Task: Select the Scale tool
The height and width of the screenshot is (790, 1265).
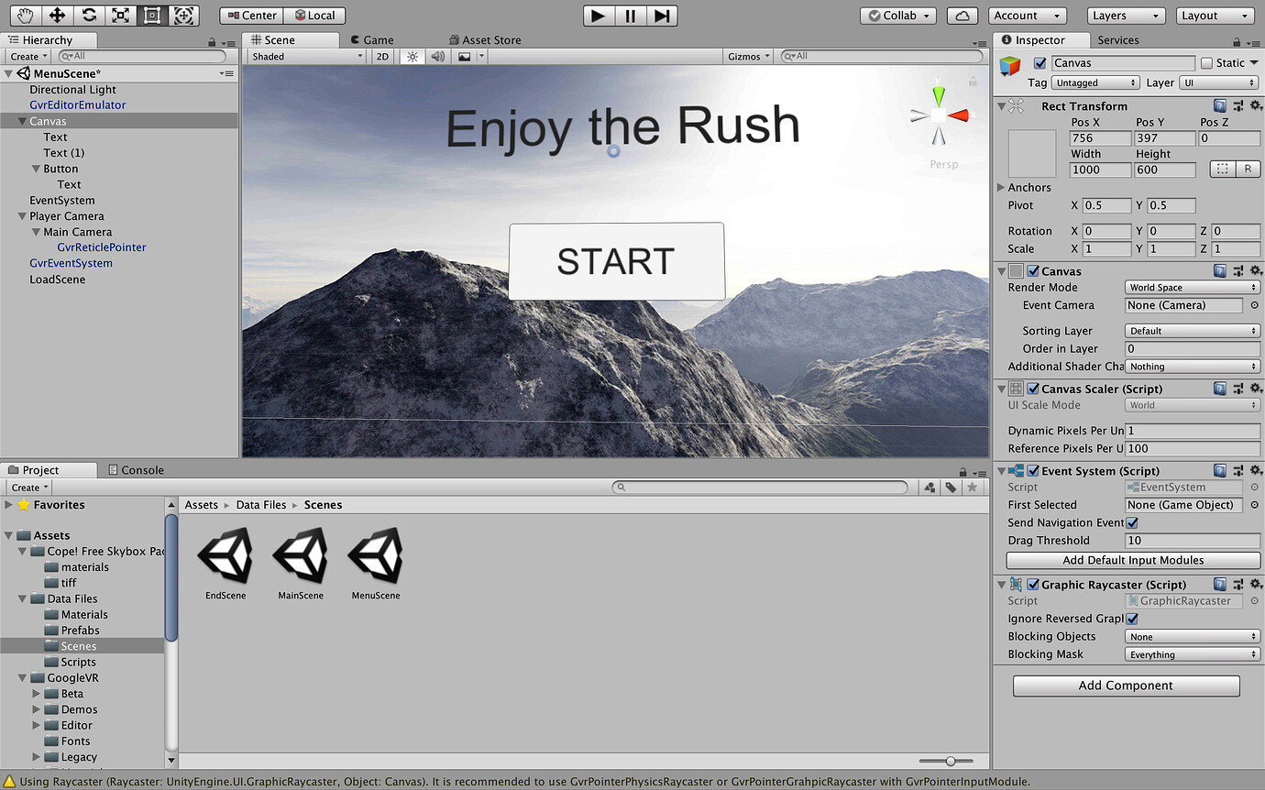Action: [x=121, y=16]
